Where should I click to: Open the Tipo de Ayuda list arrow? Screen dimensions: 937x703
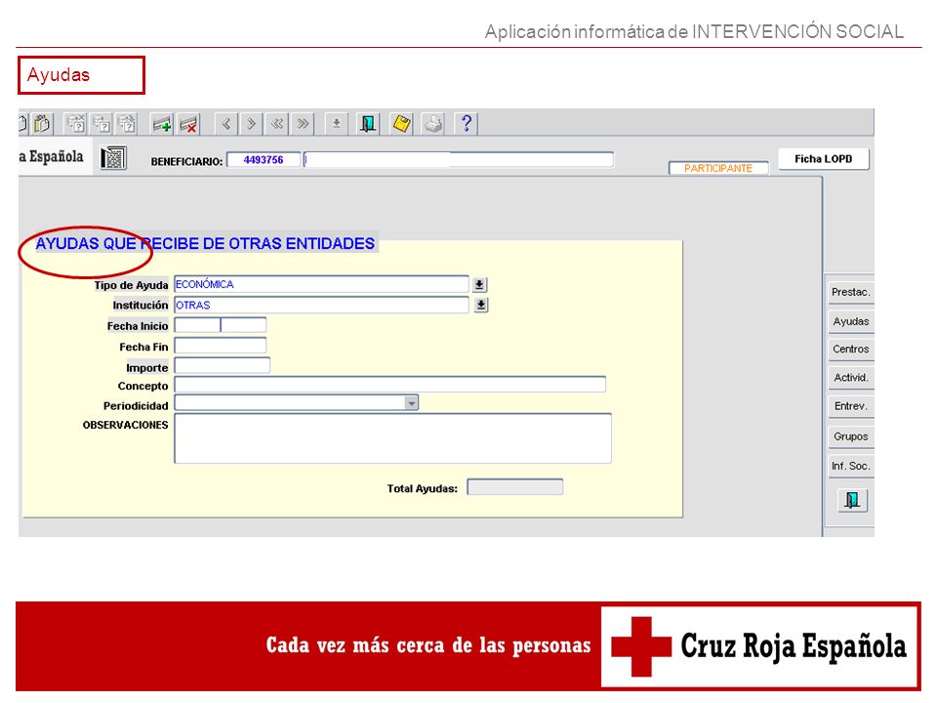pyautogui.click(x=479, y=284)
